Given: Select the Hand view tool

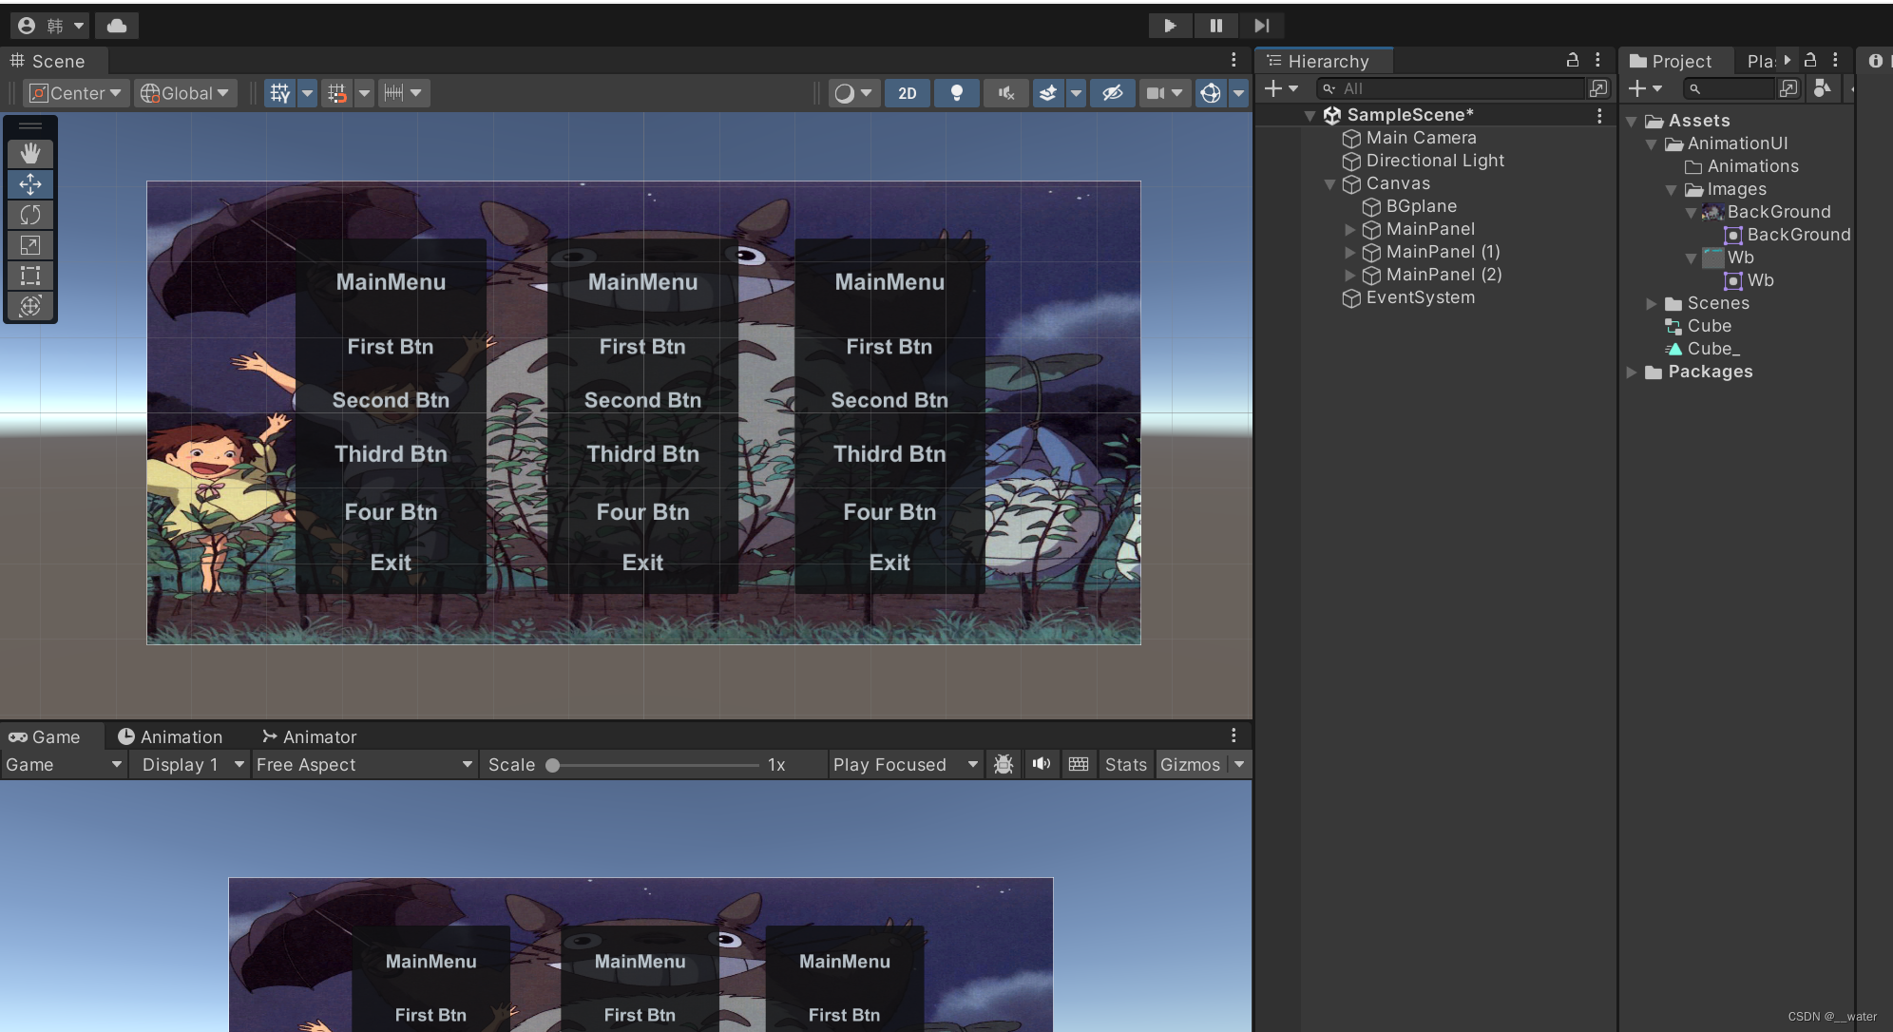Looking at the screenshot, I should [30, 153].
